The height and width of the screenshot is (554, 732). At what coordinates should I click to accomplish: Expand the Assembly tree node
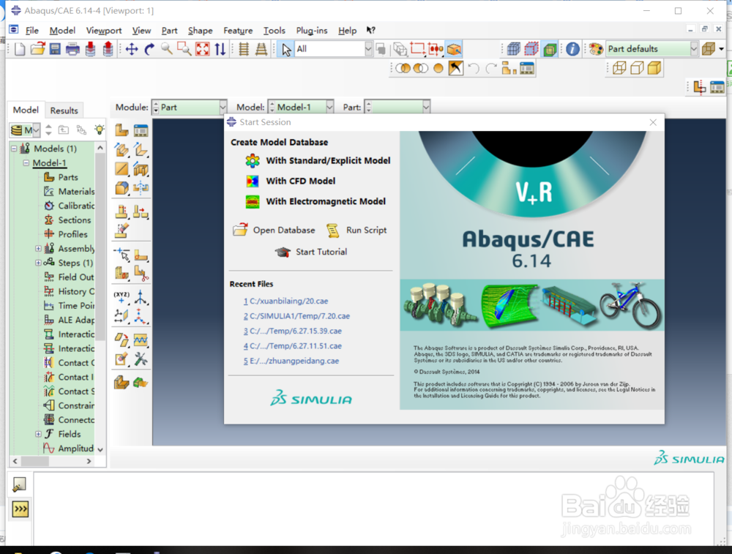tap(37, 248)
